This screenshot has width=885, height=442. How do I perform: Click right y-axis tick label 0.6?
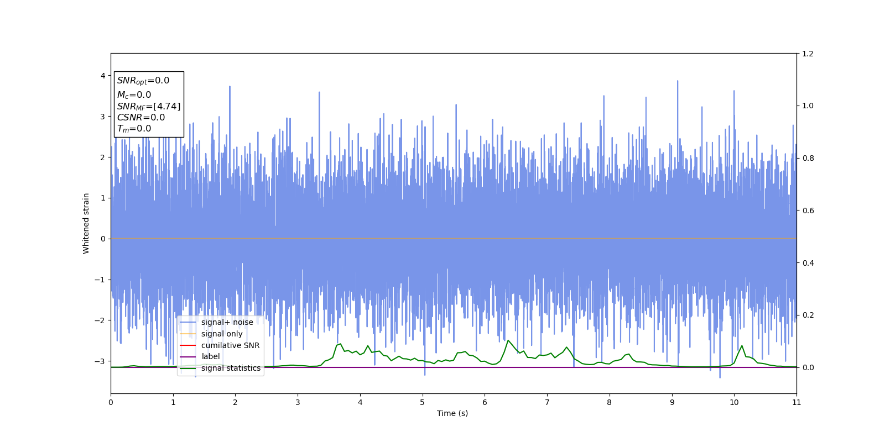point(808,211)
